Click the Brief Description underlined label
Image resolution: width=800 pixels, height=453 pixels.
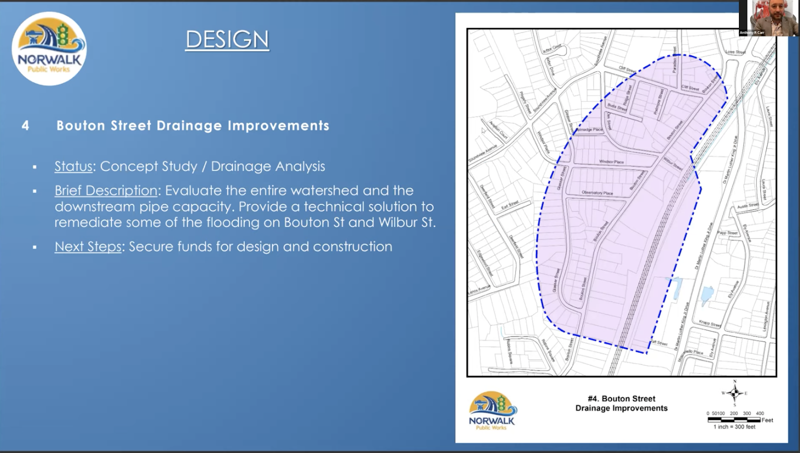106,190
